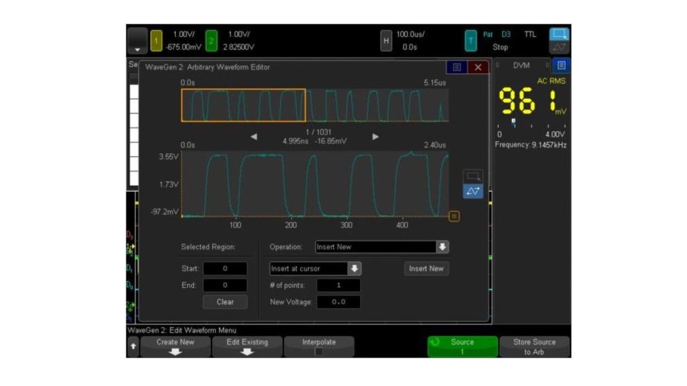Click the DVM tab header
Image resolution: width=687 pixels, height=386 pixels.
[522, 65]
